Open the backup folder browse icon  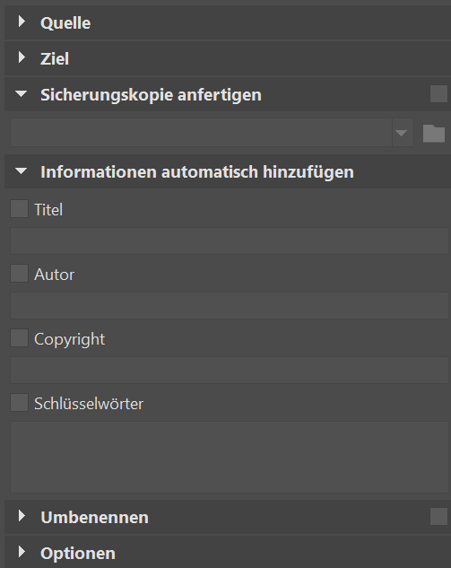434,133
